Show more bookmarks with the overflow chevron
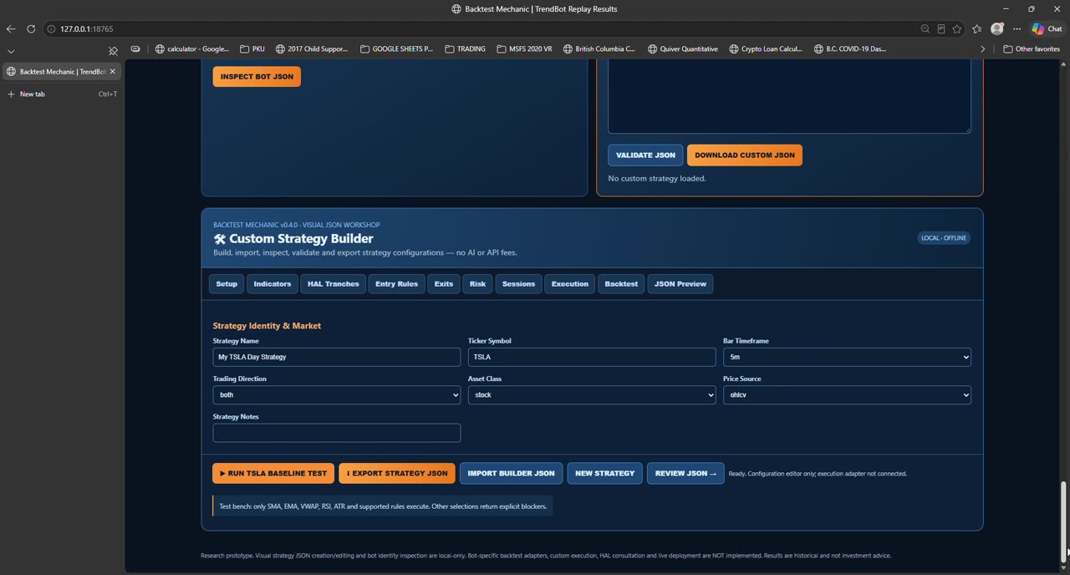This screenshot has width=1070, height=575. [983, 48]
